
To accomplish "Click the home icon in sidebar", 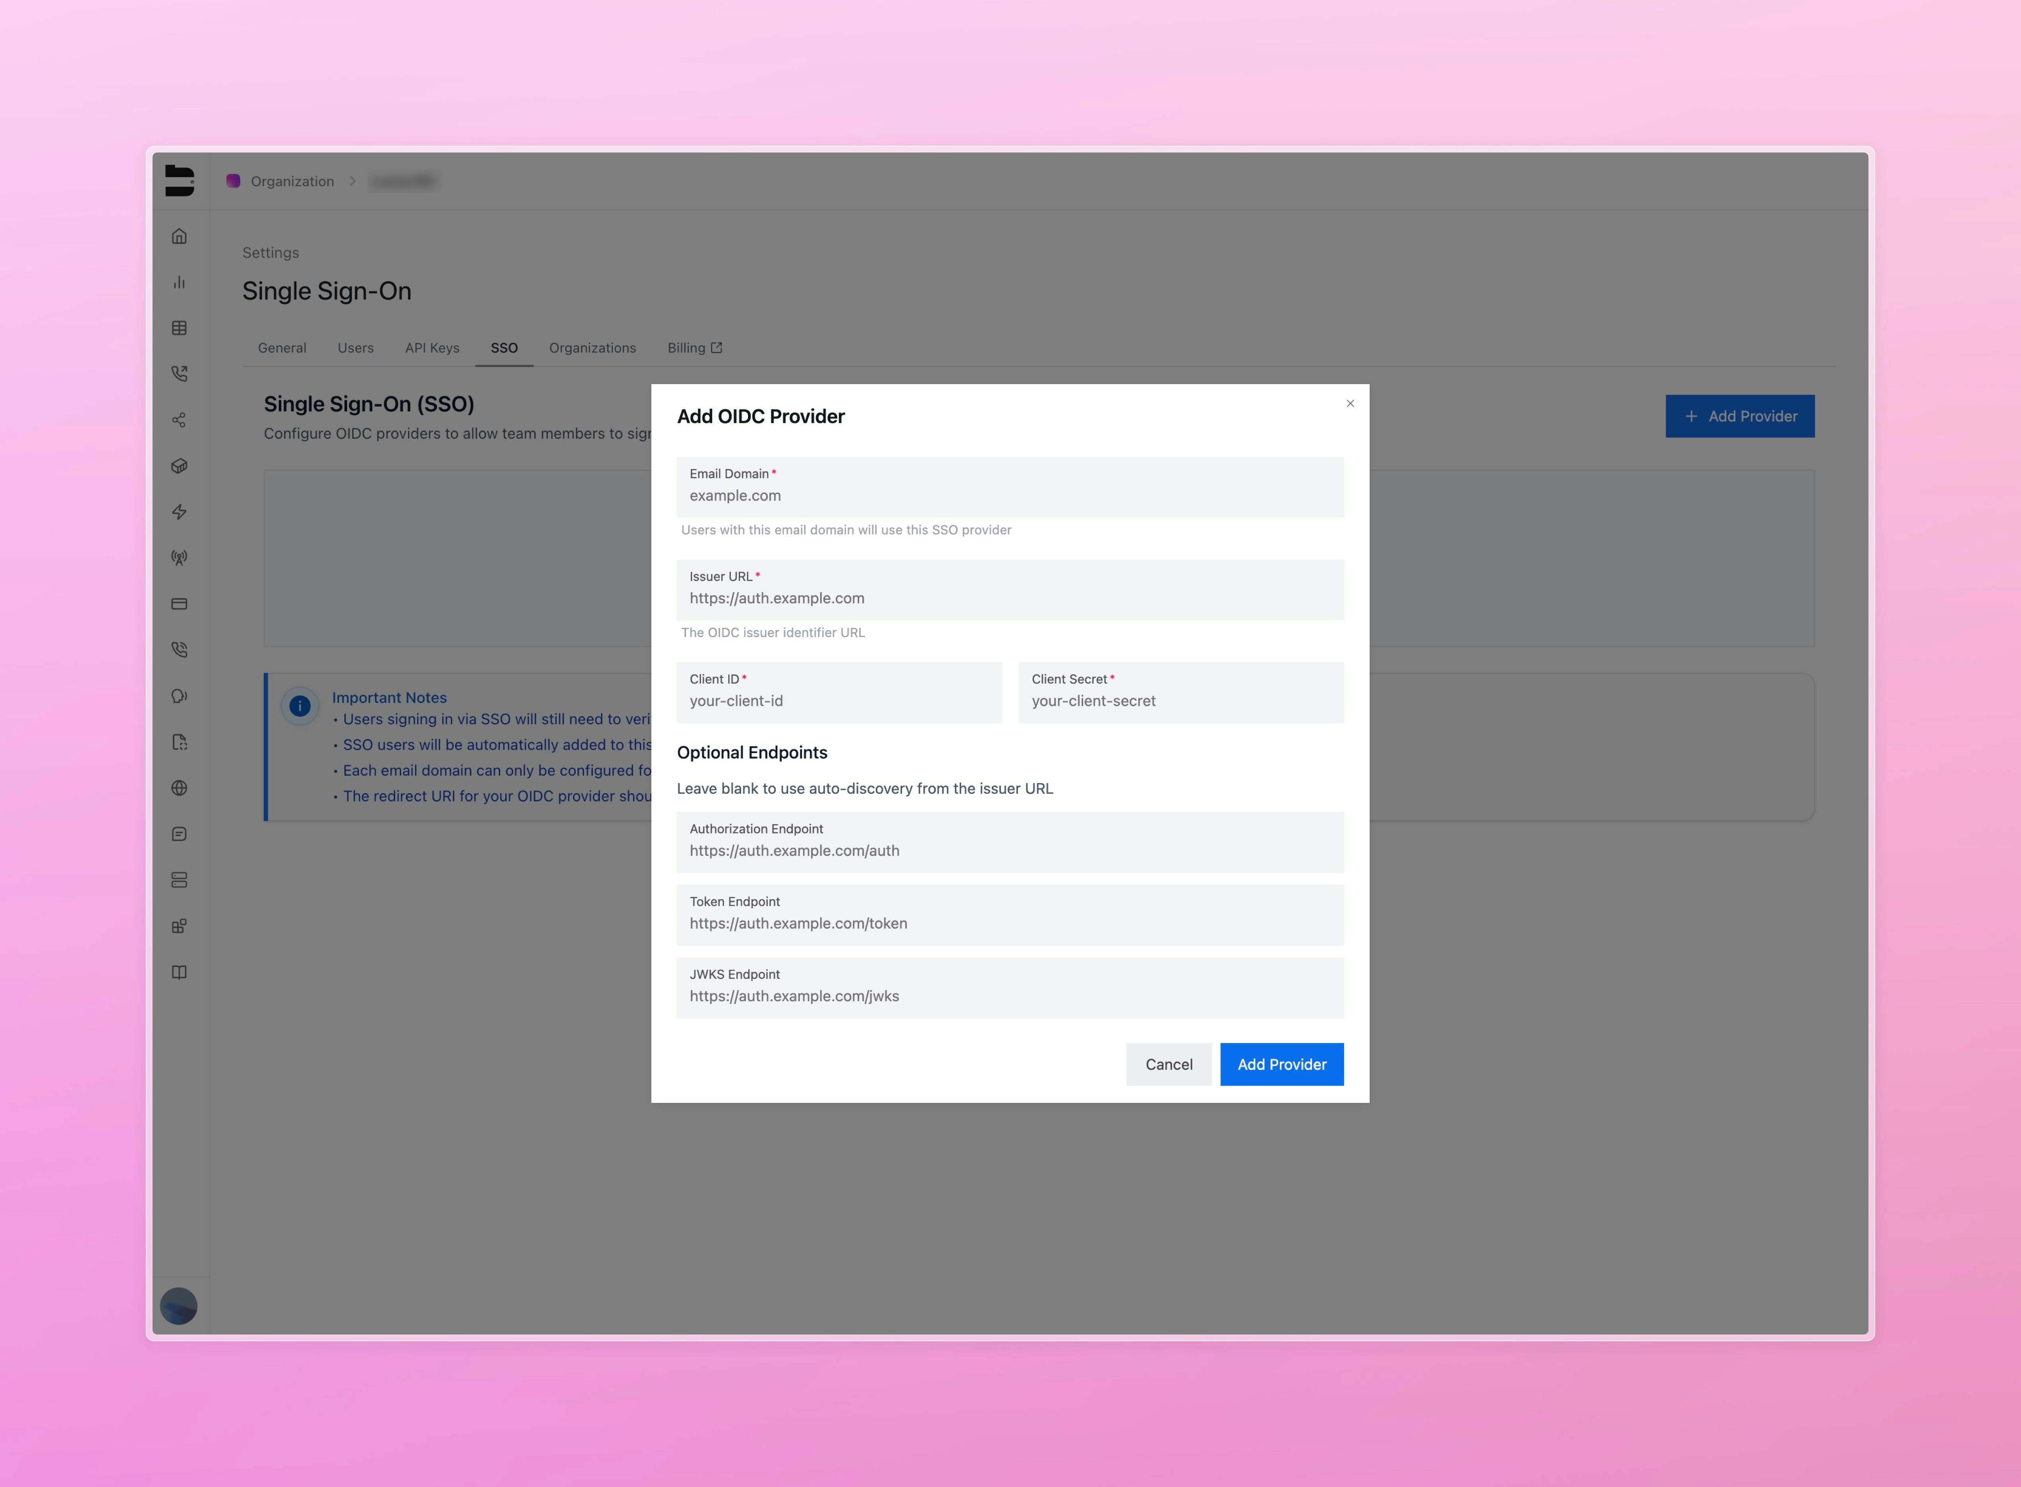I will point(179,236).
